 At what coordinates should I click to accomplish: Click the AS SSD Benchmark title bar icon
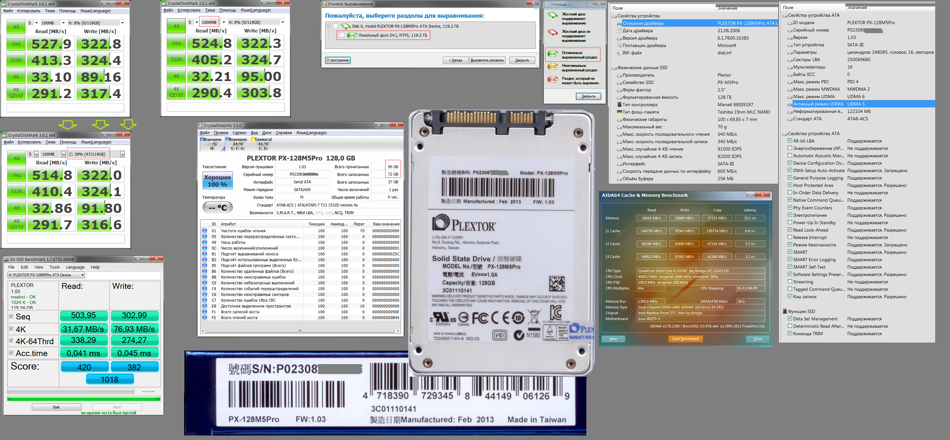[x=6, y=260]
